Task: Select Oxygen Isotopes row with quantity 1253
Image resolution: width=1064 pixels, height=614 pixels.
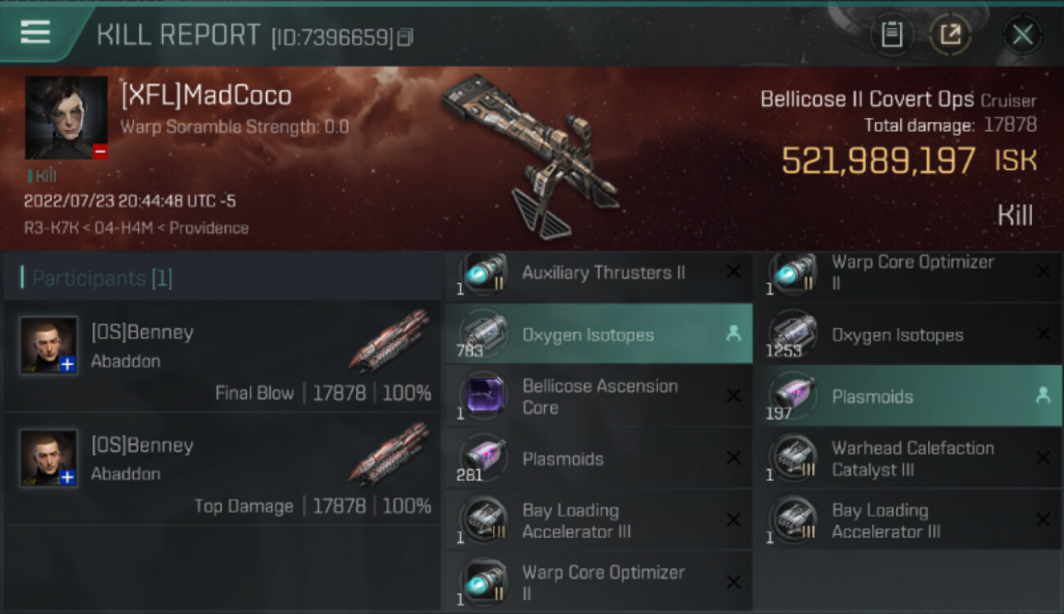Action: (x=908, y=334)
